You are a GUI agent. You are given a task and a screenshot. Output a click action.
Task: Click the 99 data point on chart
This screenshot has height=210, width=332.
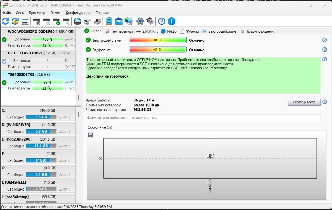tap(210, 156)
